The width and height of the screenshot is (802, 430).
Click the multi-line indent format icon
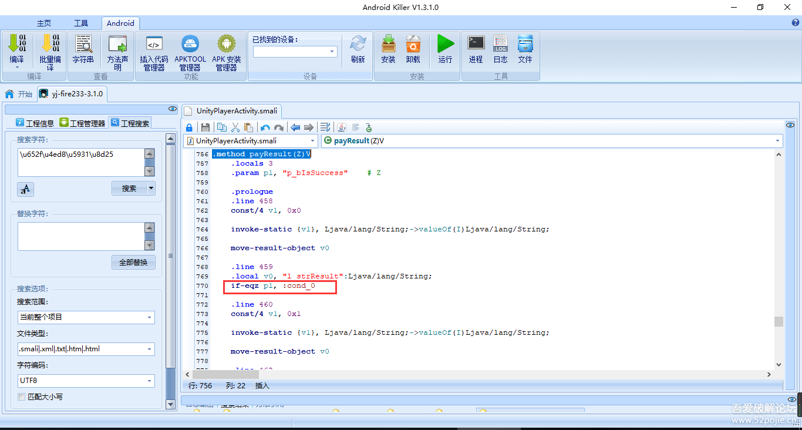pos(325,127)
